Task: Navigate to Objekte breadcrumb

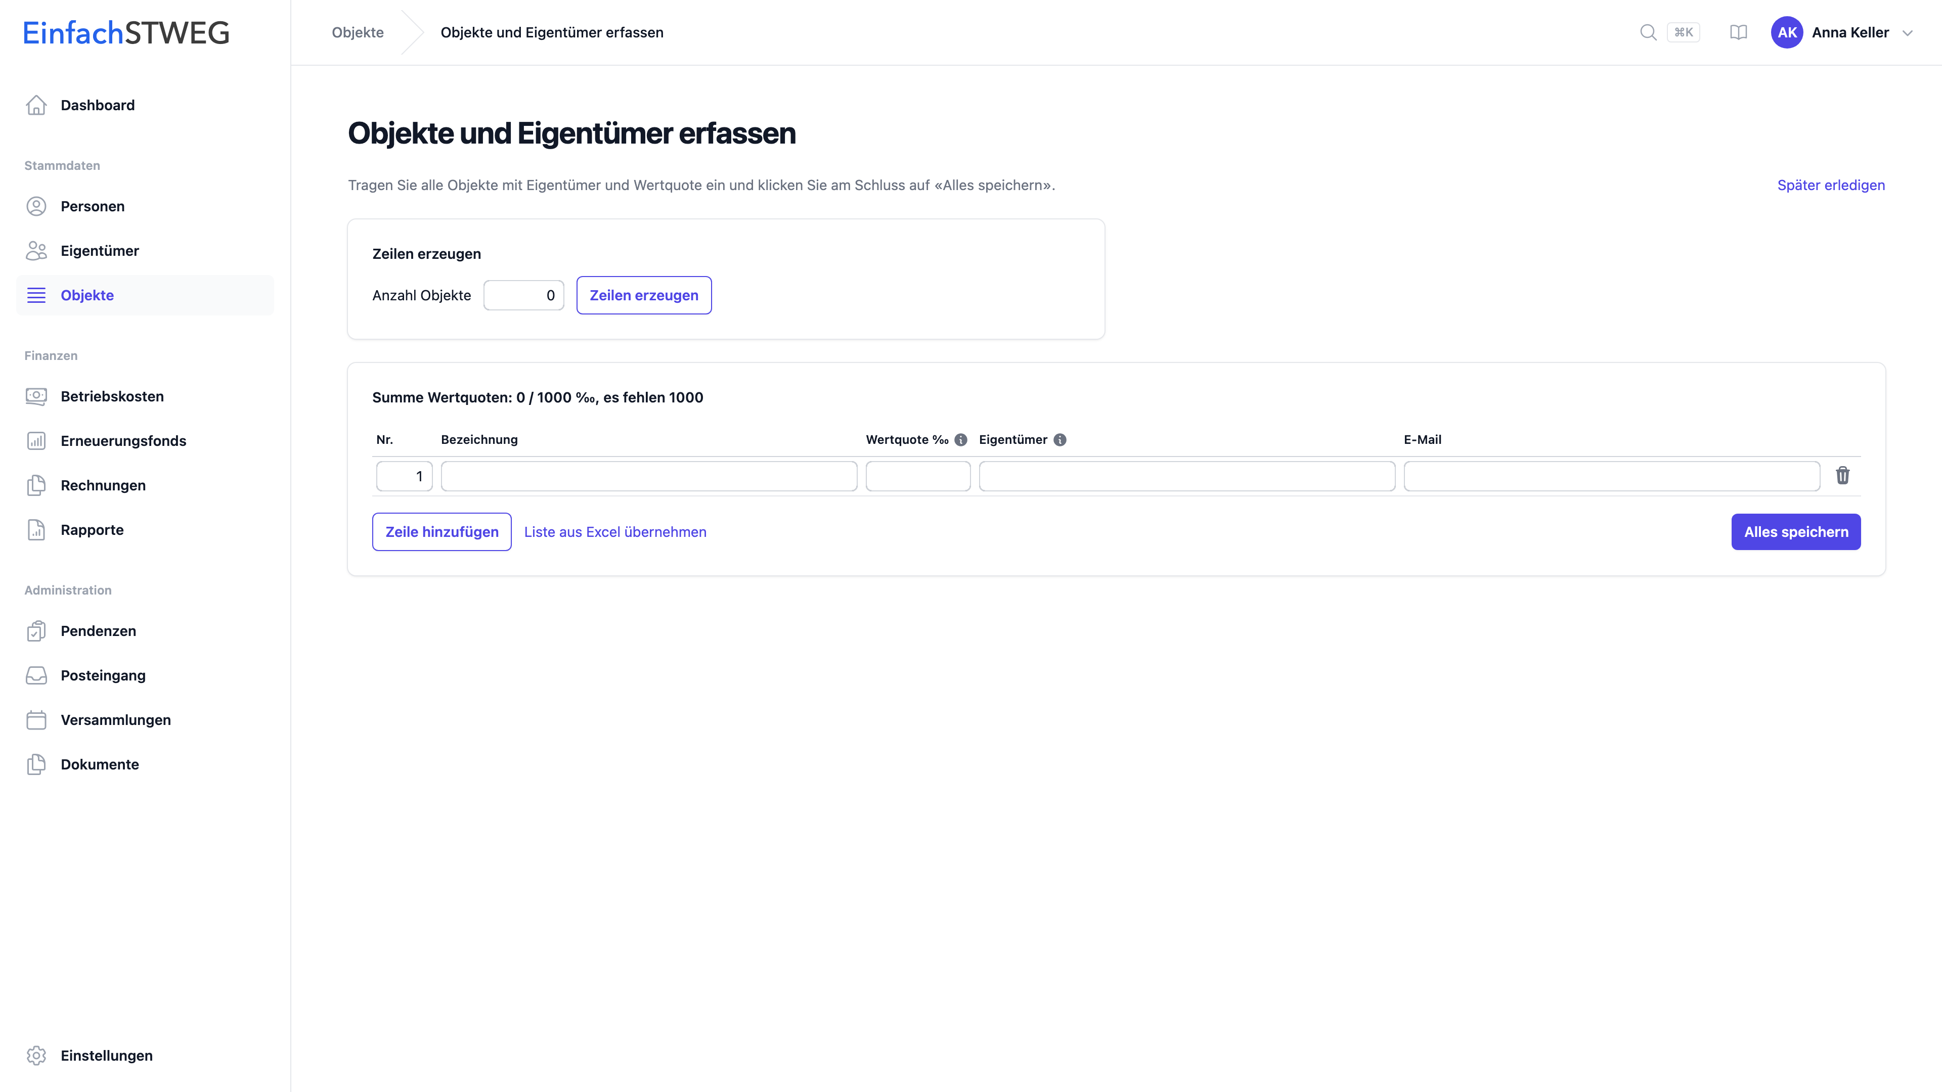Action: click(x=358, y=32)
